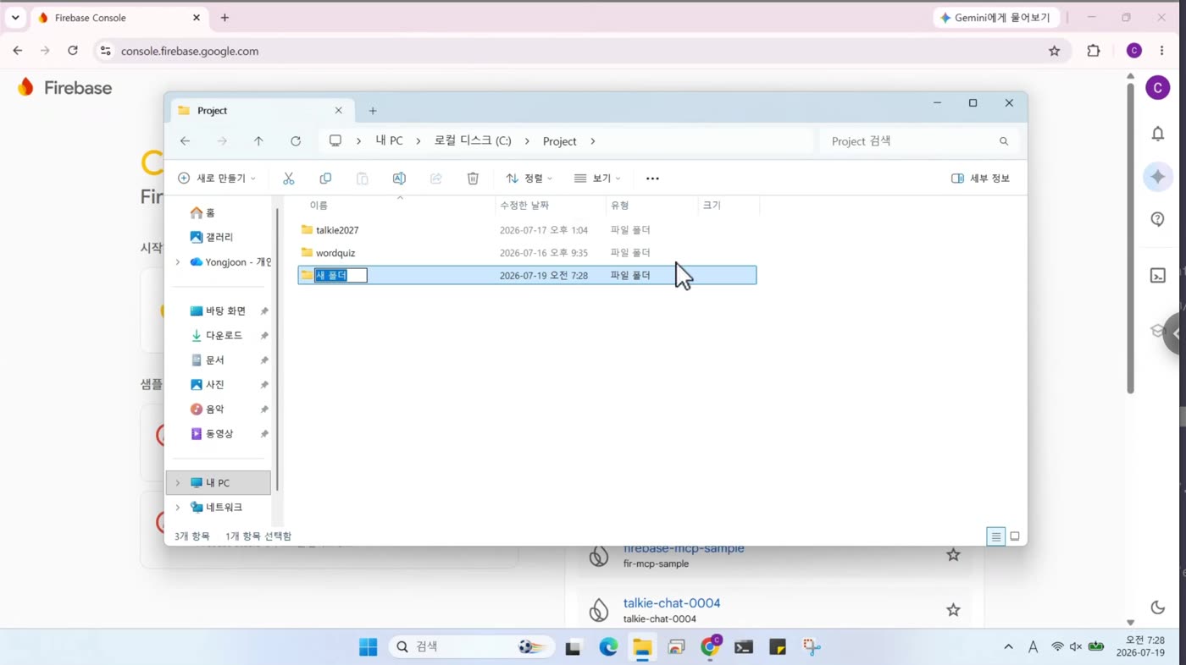This screenshot has width=1186, height=665.
Task: Toggle Firebase dark mode moon icon
Action: coord(1158,607)
